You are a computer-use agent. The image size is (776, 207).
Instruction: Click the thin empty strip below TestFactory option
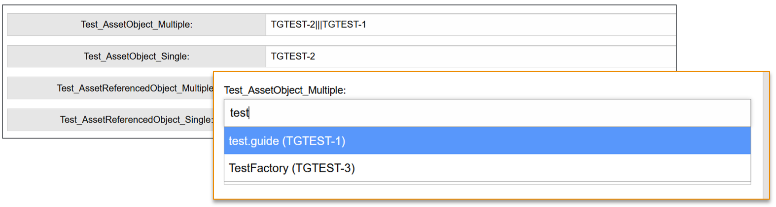pyautogui.click(x=487, y=183)
